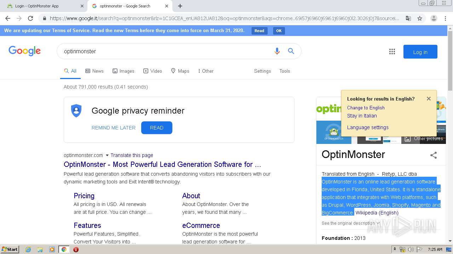Click the Windows Start button

[x=10, y=249]
